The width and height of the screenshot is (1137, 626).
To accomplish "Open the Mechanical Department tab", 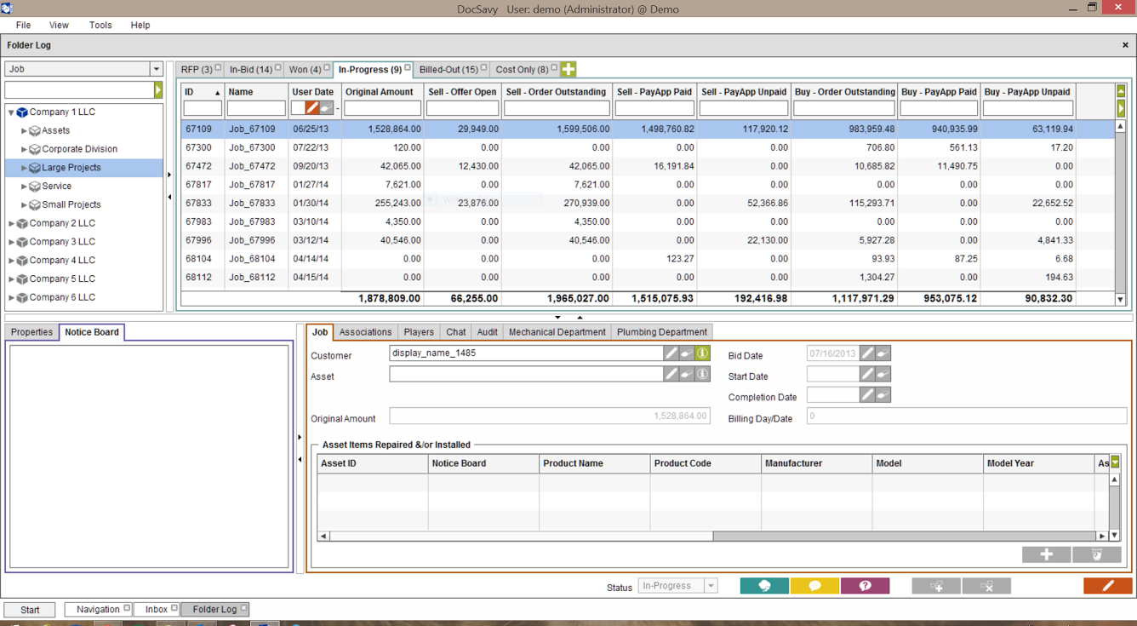I will click(557, 332).
